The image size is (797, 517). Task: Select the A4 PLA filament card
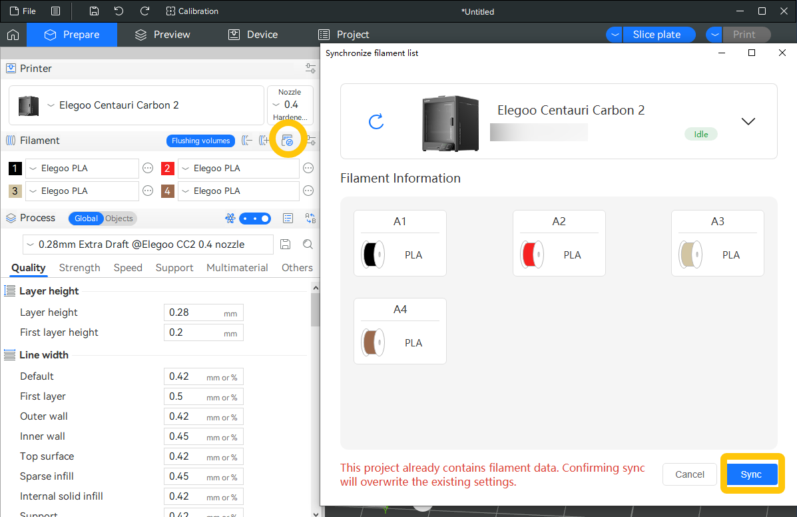(x=400, y=331)
